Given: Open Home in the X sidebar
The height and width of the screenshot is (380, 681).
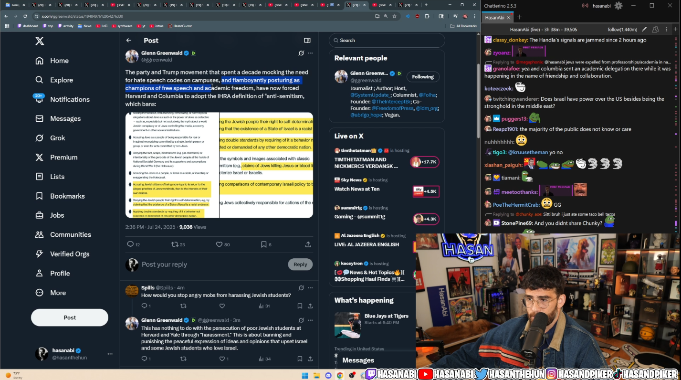Looking at the screenshot, I should tap(52, 61).
